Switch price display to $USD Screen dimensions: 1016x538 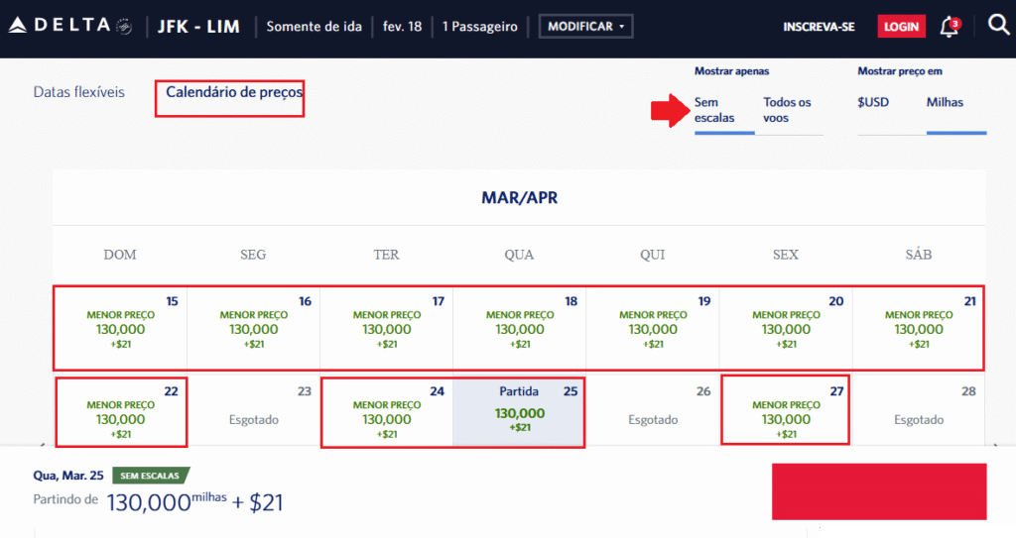[x=873, y=102]
